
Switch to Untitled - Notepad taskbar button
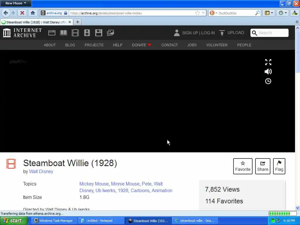101,221
